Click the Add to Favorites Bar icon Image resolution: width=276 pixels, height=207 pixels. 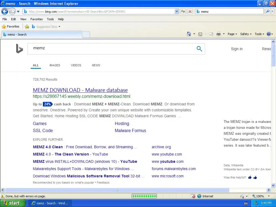coord(27,27)
